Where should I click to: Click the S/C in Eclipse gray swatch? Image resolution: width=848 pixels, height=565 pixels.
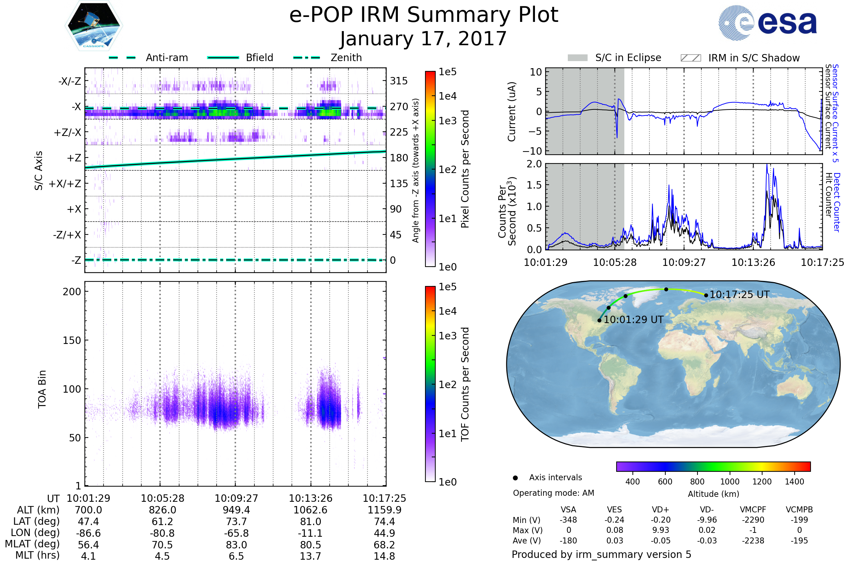[577, 58]
